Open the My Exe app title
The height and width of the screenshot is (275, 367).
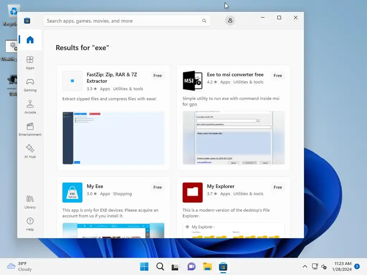95,186
